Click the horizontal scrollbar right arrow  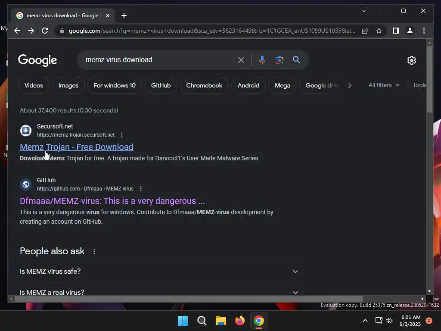[x=422, y=299]
